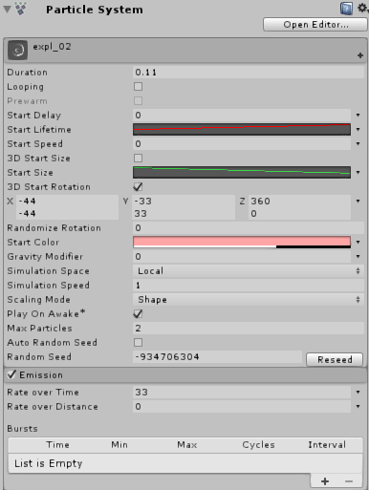This screenshot has width=369, height=490.
Task: Click the expl_02 particle module icon
Action: pyautogui.click(x=17, y=50)
